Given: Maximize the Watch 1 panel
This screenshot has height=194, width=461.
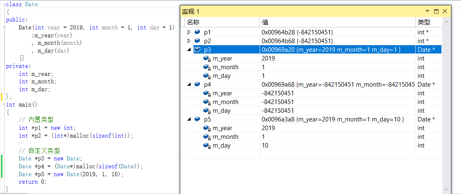Looking at the screenshot, I should 436,12.
